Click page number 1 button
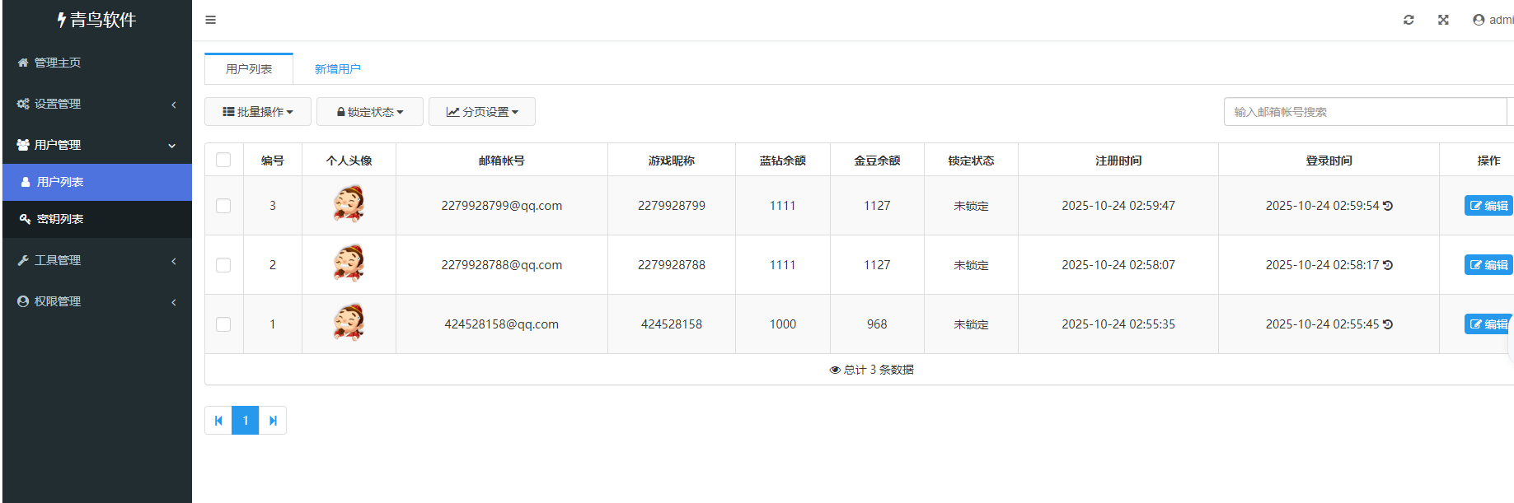The width and height of the screenshot is (1514, 503). (x=246, y=421)
